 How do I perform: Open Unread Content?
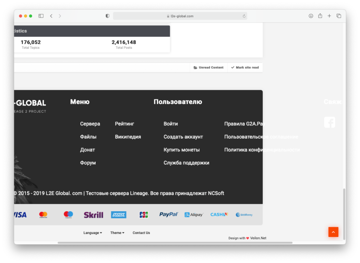(x=208, y=68)
